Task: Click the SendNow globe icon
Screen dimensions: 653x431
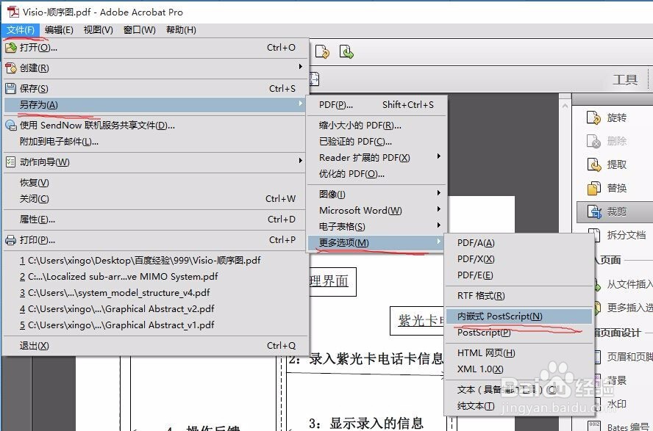Action: pos(10,125)
